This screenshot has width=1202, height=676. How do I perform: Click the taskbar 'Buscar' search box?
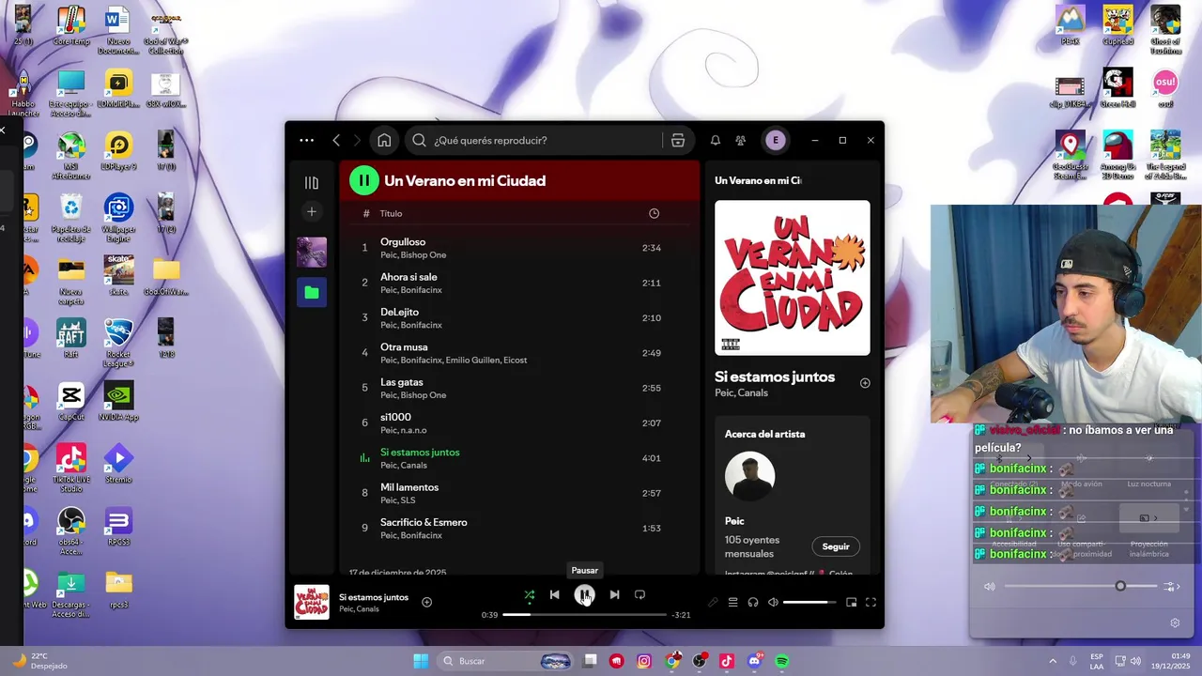[x=505, y=661]
